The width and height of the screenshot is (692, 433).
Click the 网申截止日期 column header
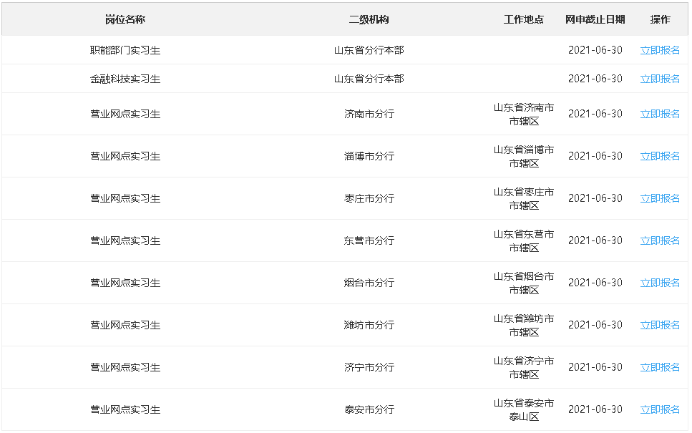(x=595, y=19)
